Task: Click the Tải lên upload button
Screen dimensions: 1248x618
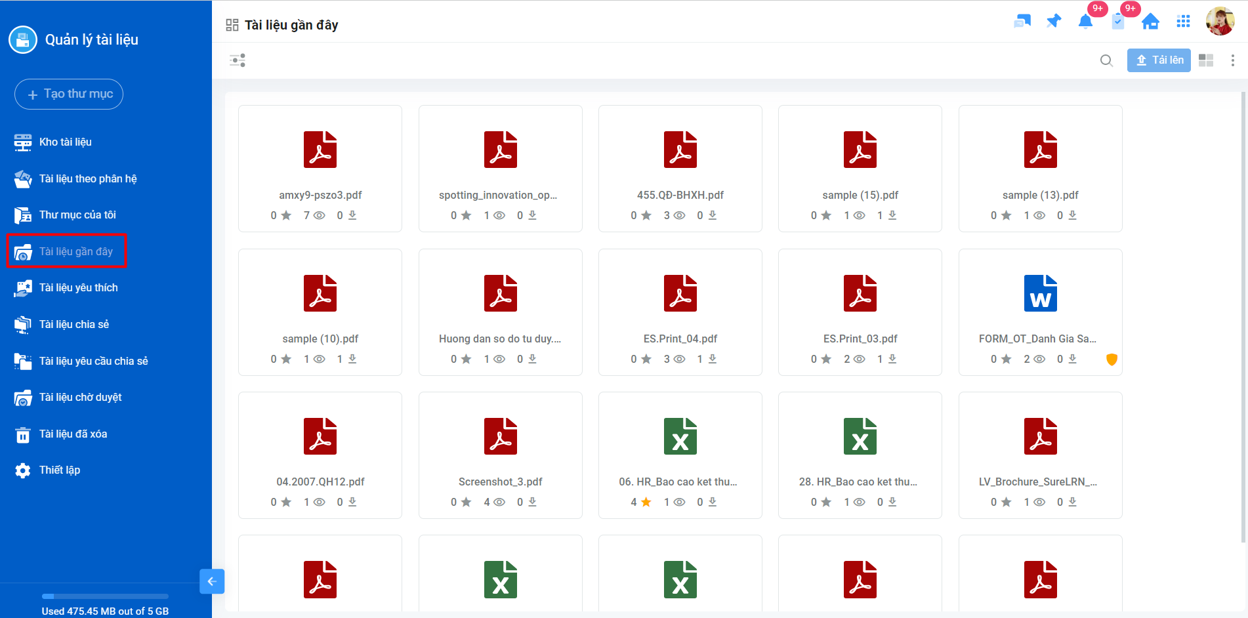Action: [1159, 60]
